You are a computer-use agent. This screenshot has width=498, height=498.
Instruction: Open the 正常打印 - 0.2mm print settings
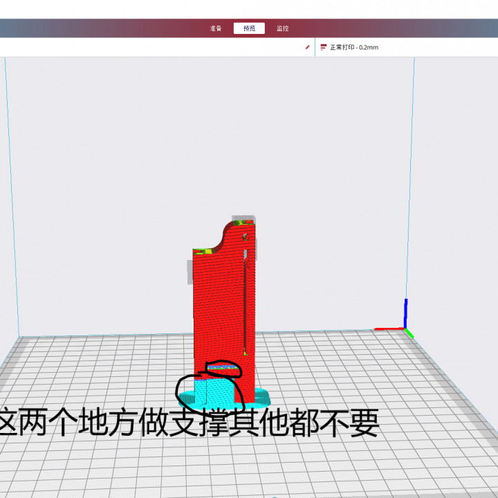(x=354, y=47)
